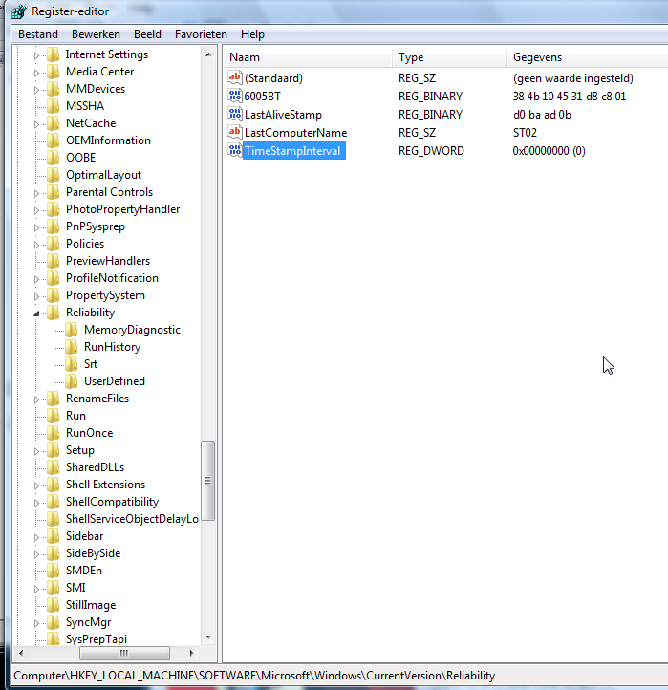This screenshot has height=690, width=668.
Task: Click the UserDefined folder icon
Action: click(72, 381)
